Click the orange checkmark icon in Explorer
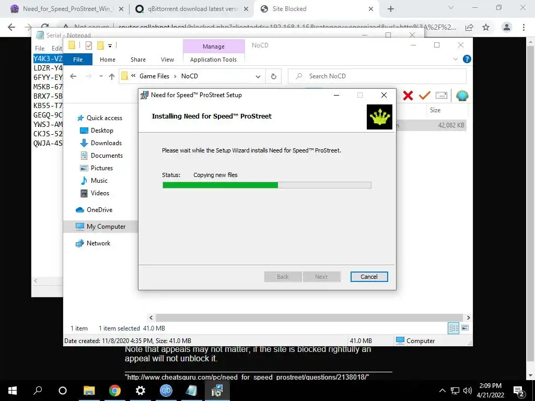 (x=424, y=96)
